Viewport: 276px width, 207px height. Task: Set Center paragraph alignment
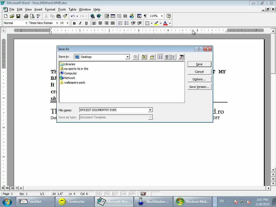100,23
